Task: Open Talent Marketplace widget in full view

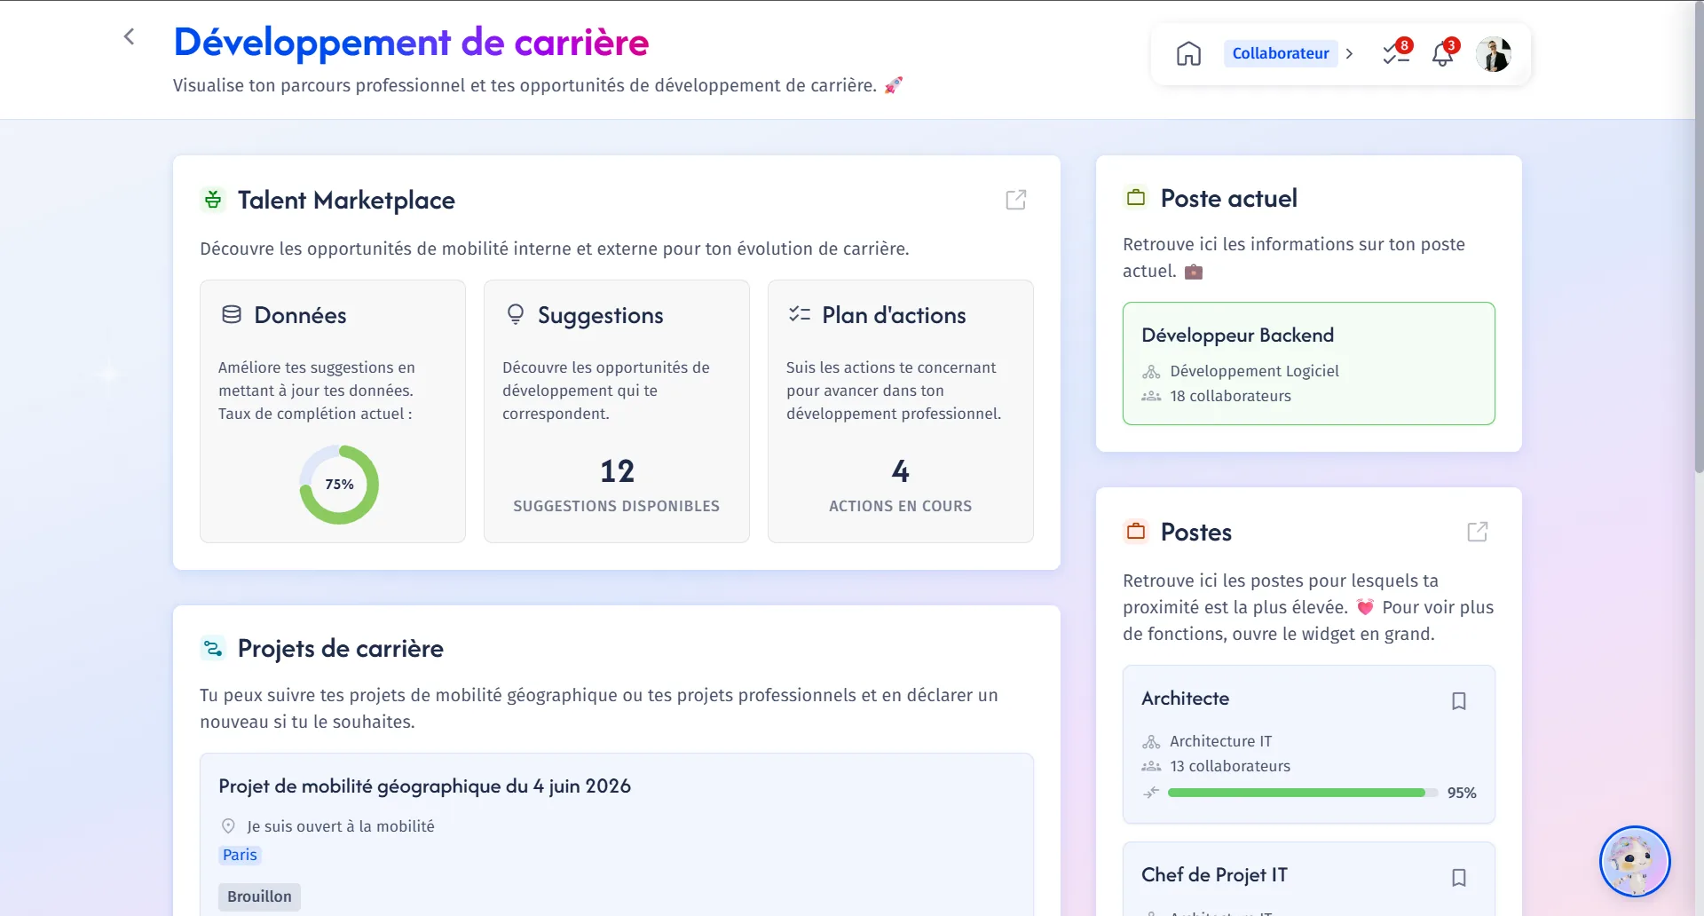Action: (x=1016, y=200)
